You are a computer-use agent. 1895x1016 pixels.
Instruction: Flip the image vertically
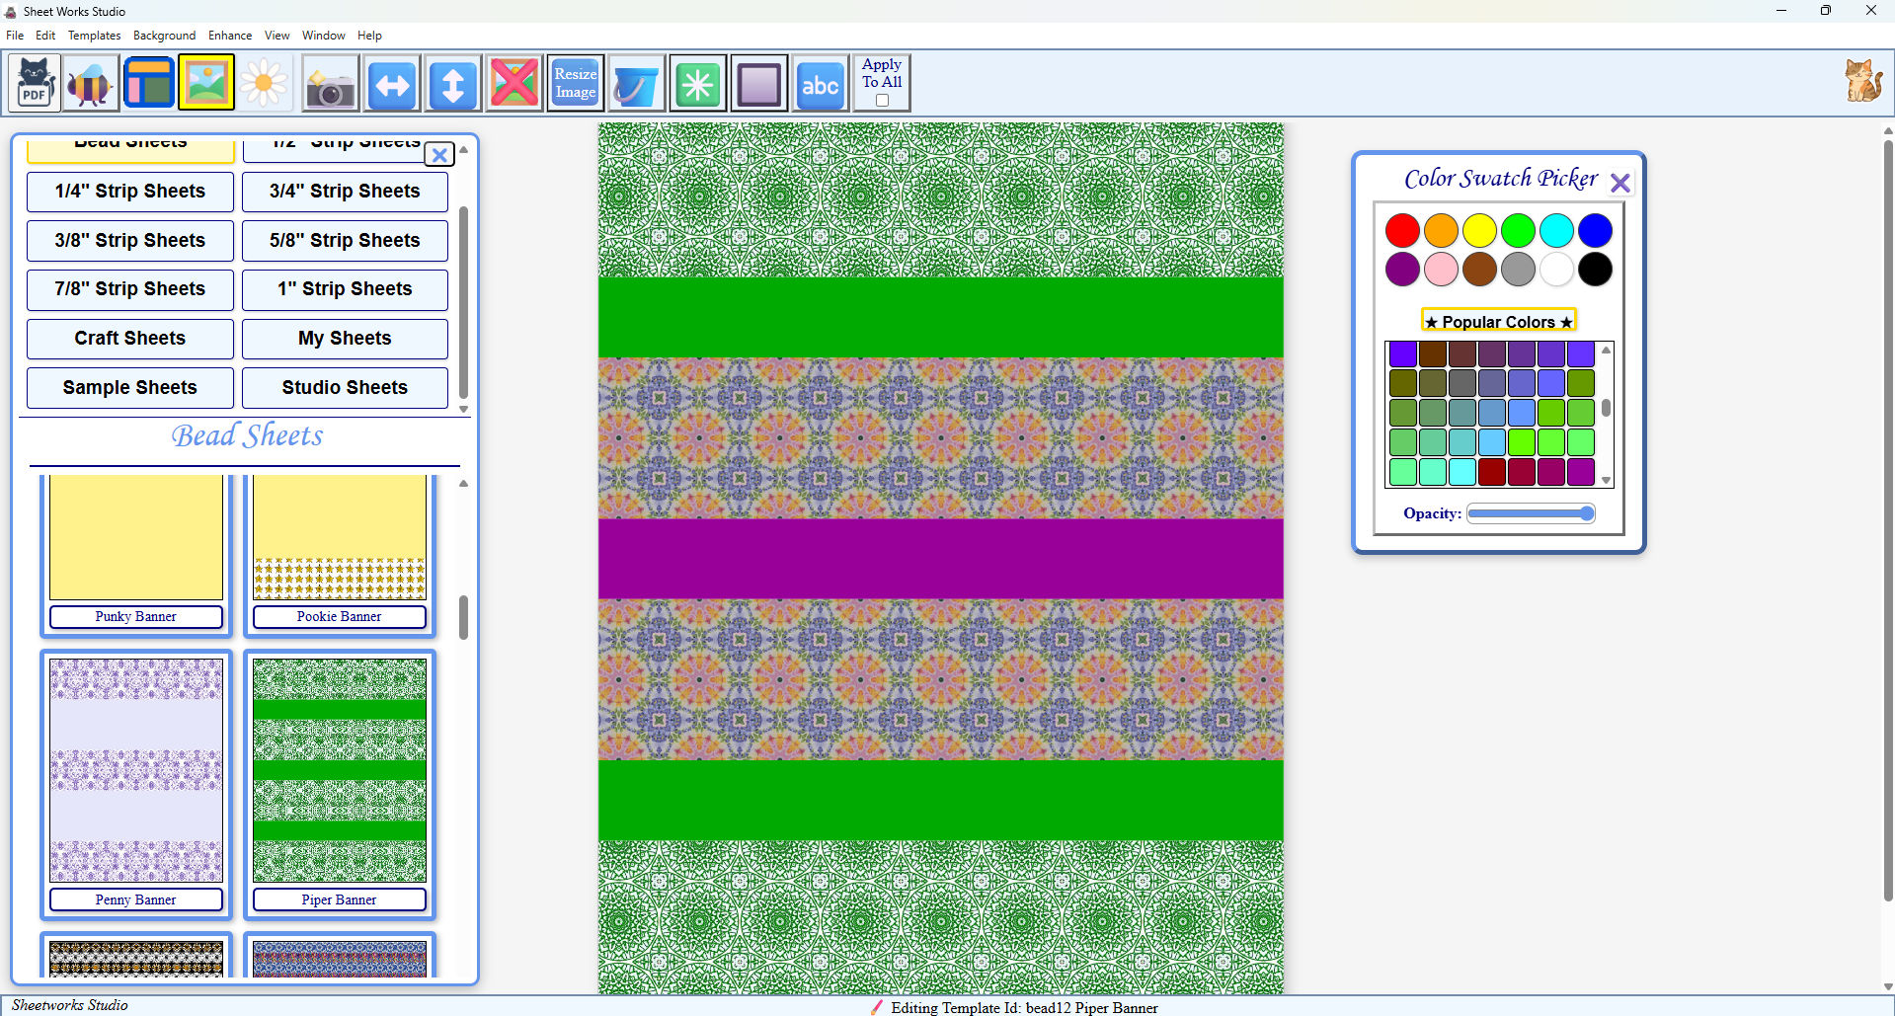coord(452,82)
